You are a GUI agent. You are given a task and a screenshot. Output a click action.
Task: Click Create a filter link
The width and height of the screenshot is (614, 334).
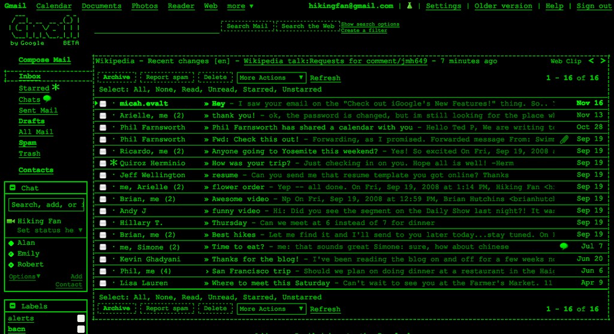pyautogui.click(x=364, y=31)
